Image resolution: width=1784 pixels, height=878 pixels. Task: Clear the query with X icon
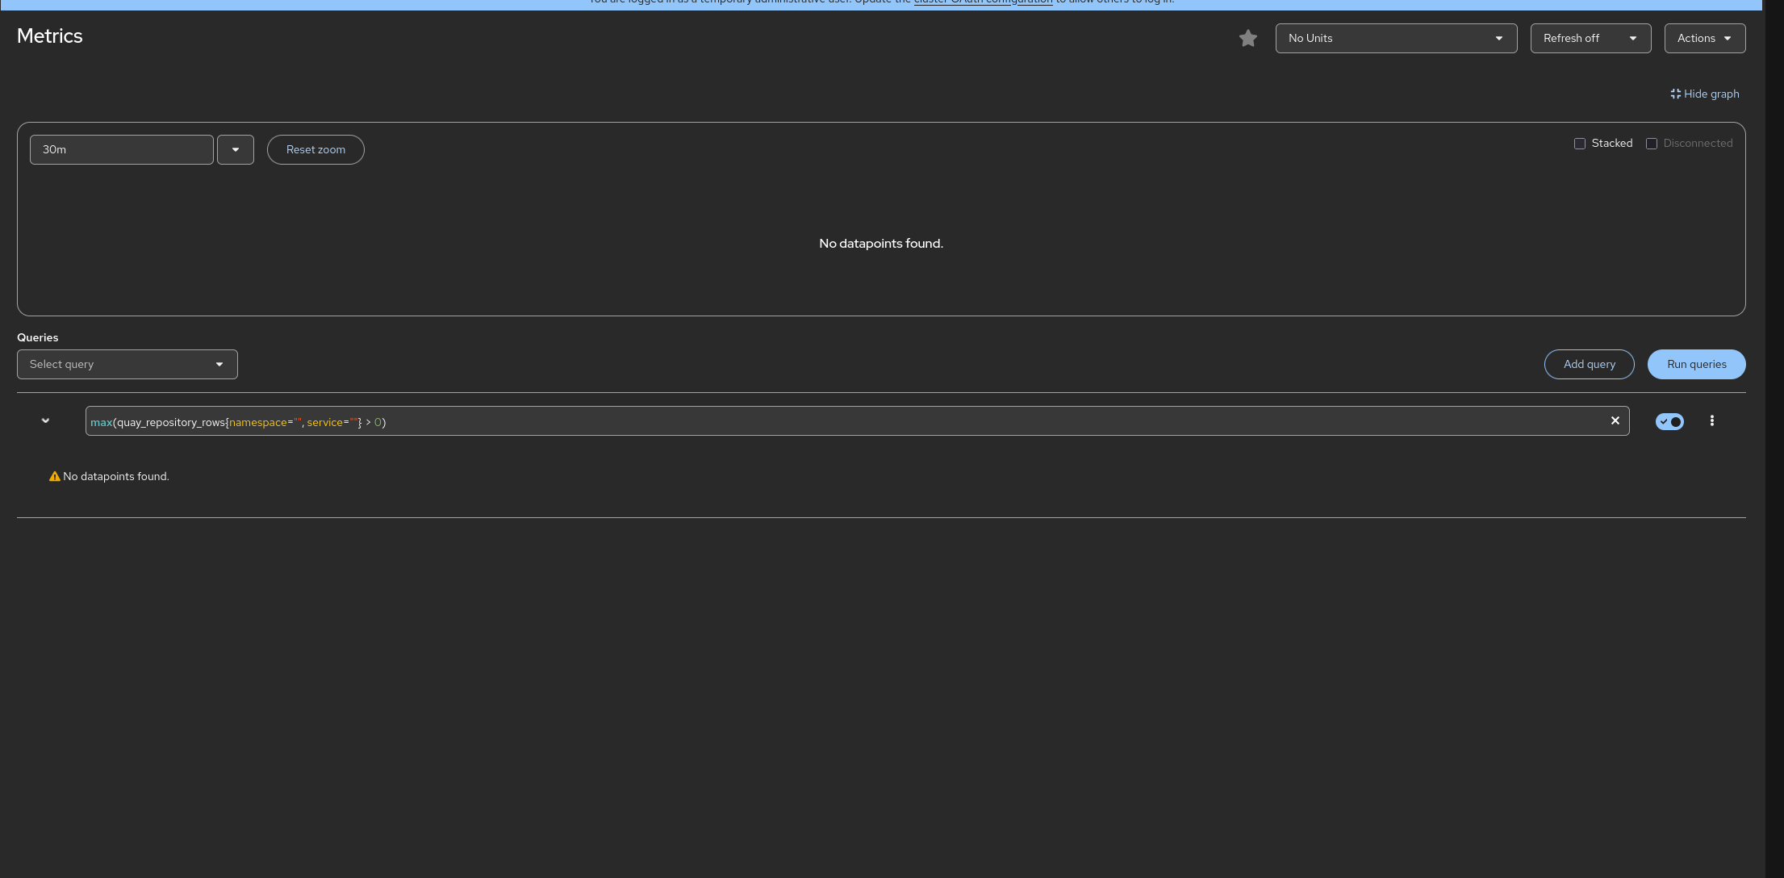tap(1615, 420)
